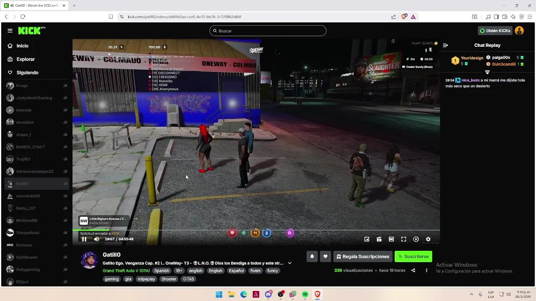Image resolution: width=536 pixels, height=301 pixels.
Task: Open Brave Leo AI icon
Action: click(x=513, y=17)
